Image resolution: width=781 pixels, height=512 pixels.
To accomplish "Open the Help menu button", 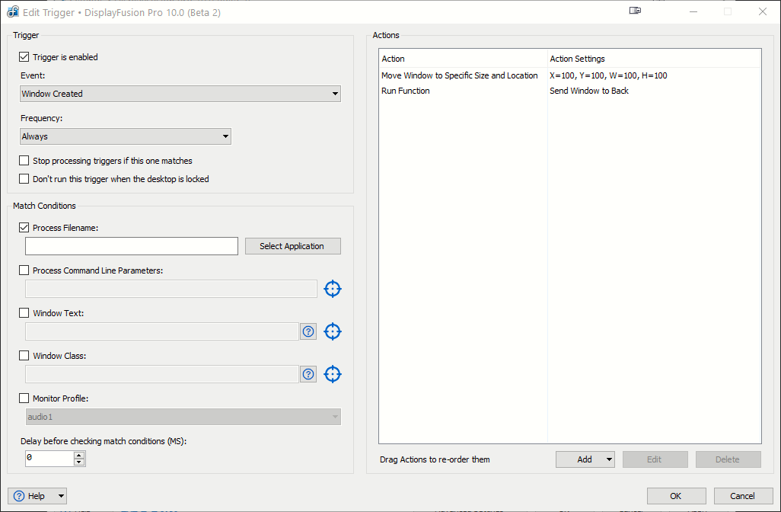I will (x=37, y=496).
